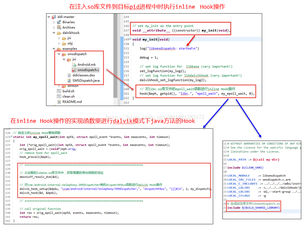This screenshot has height=228, width=305.
Task: Click include $(CLEAR_VARS) line
Action: click(245, 168)
